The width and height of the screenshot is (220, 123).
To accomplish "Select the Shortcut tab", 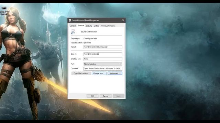I will [x=81, y=26].
